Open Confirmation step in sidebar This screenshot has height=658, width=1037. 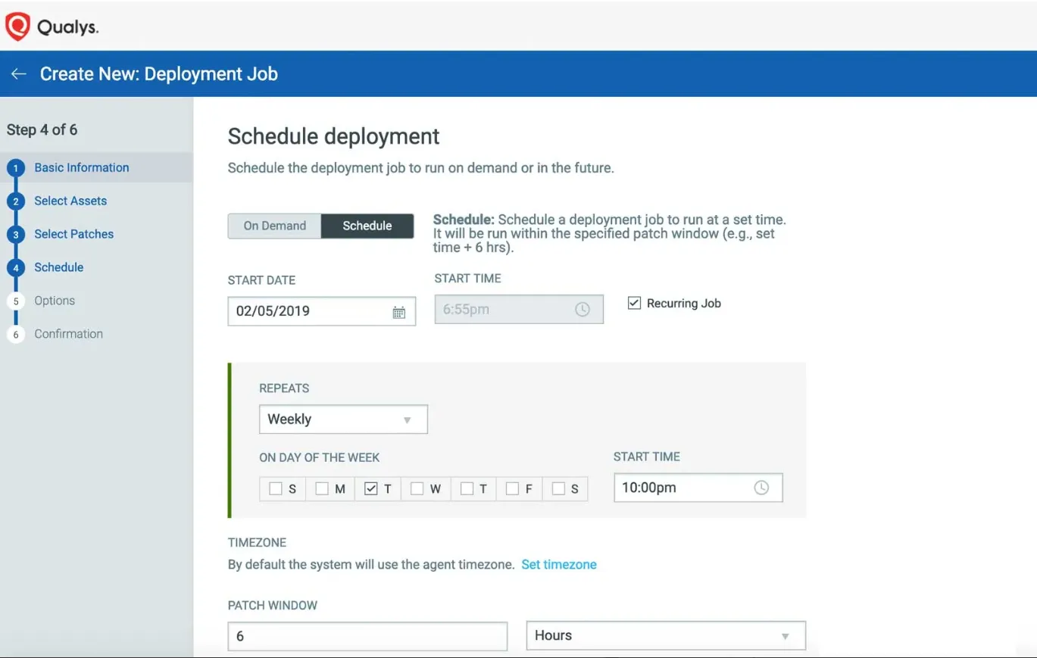pyautogui.click(x=68, y=334)
